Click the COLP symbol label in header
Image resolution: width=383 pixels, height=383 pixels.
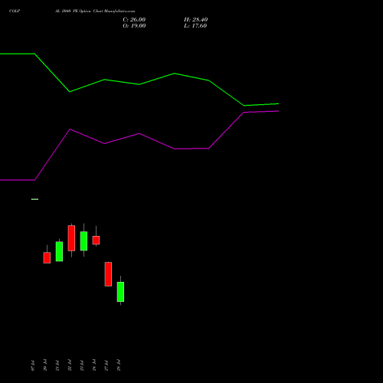coord(15,11)
